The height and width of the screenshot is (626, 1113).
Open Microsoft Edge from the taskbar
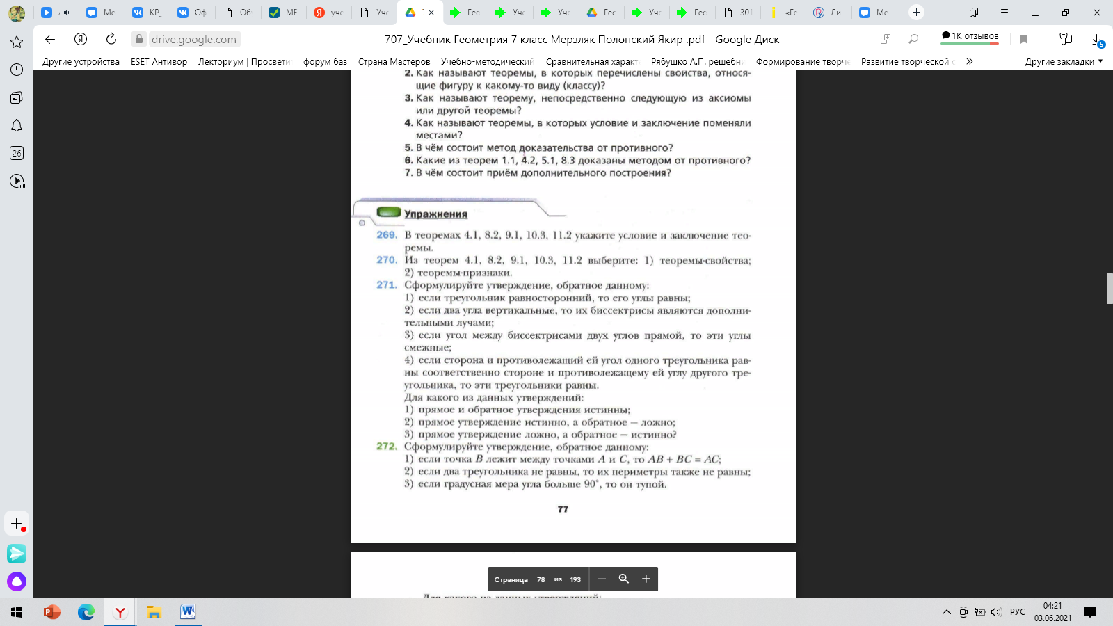pyautogui.click(x=86, y=612)
